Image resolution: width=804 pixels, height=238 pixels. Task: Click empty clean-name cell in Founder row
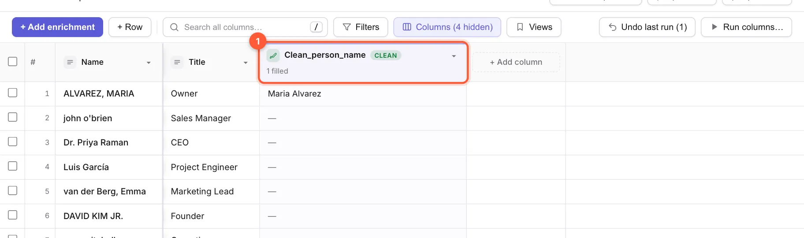coord(363,216)
